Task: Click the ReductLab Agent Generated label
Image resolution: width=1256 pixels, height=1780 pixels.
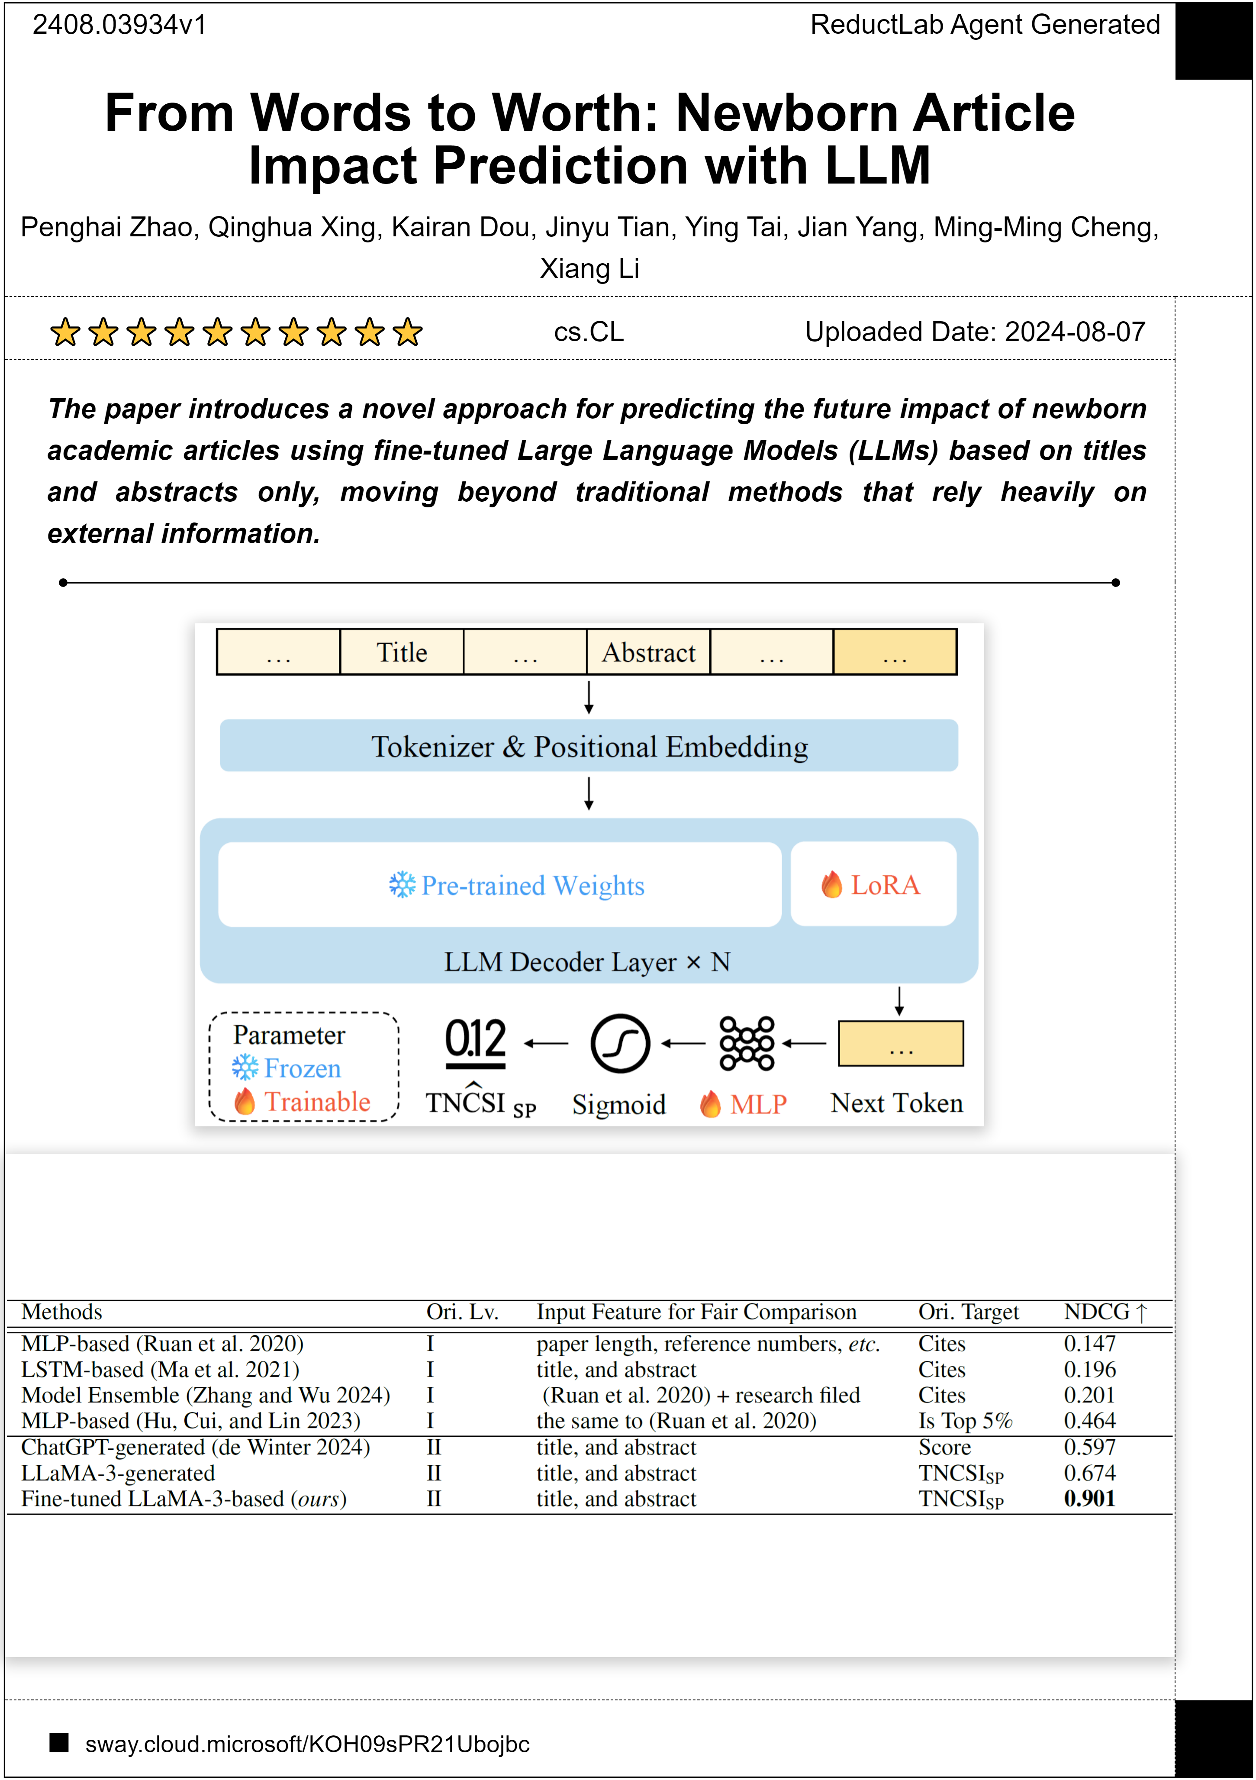Action: (x=985, y=25)
